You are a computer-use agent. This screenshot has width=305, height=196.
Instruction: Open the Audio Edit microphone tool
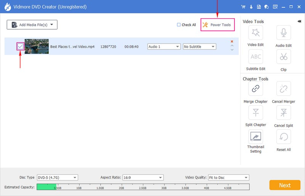[283, 34]
